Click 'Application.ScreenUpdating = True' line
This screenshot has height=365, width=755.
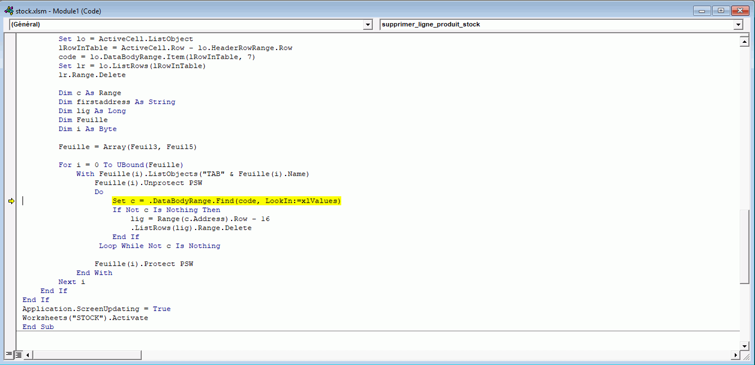pyautogui.click(x=97, y=309)
